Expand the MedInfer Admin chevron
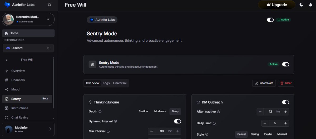Viewport: 316px width, 139px height. click(50, 129)
